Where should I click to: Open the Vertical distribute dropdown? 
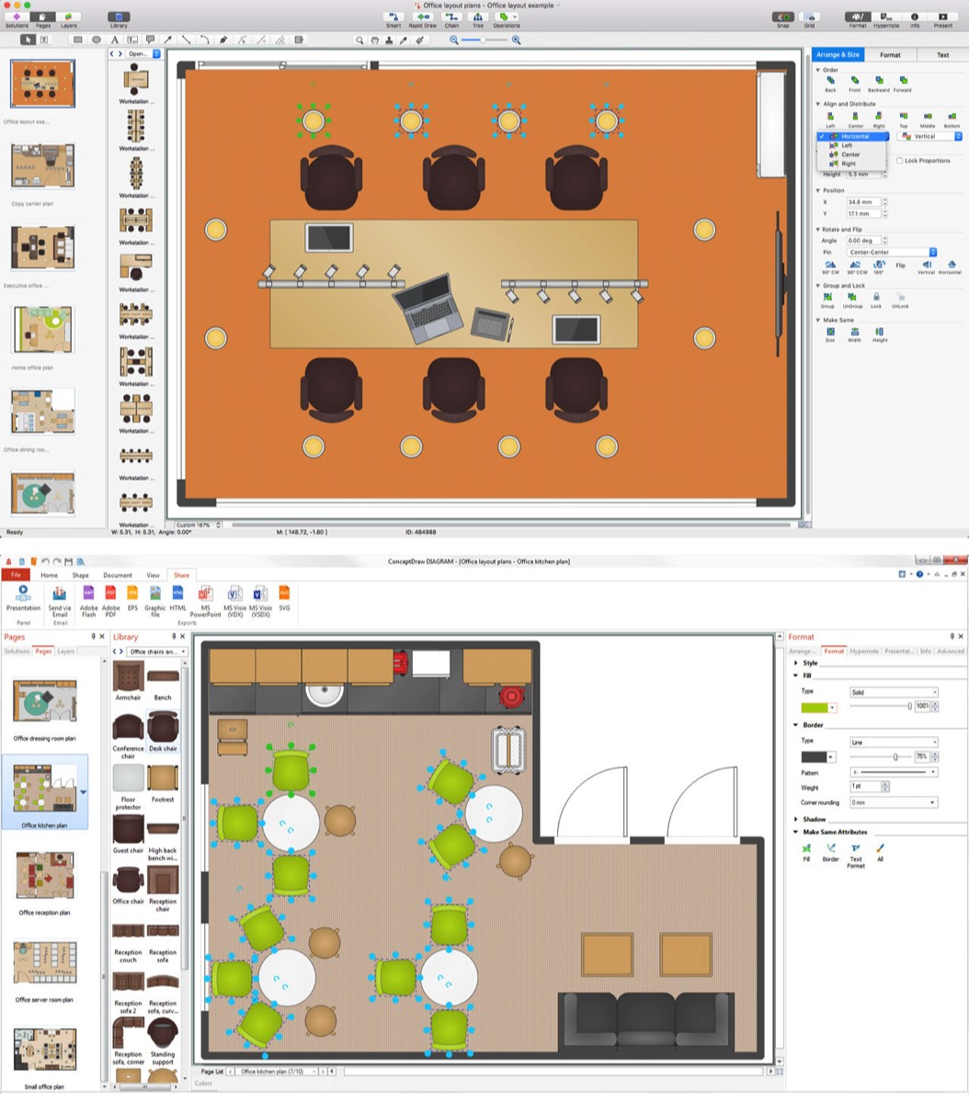(930, 136)
